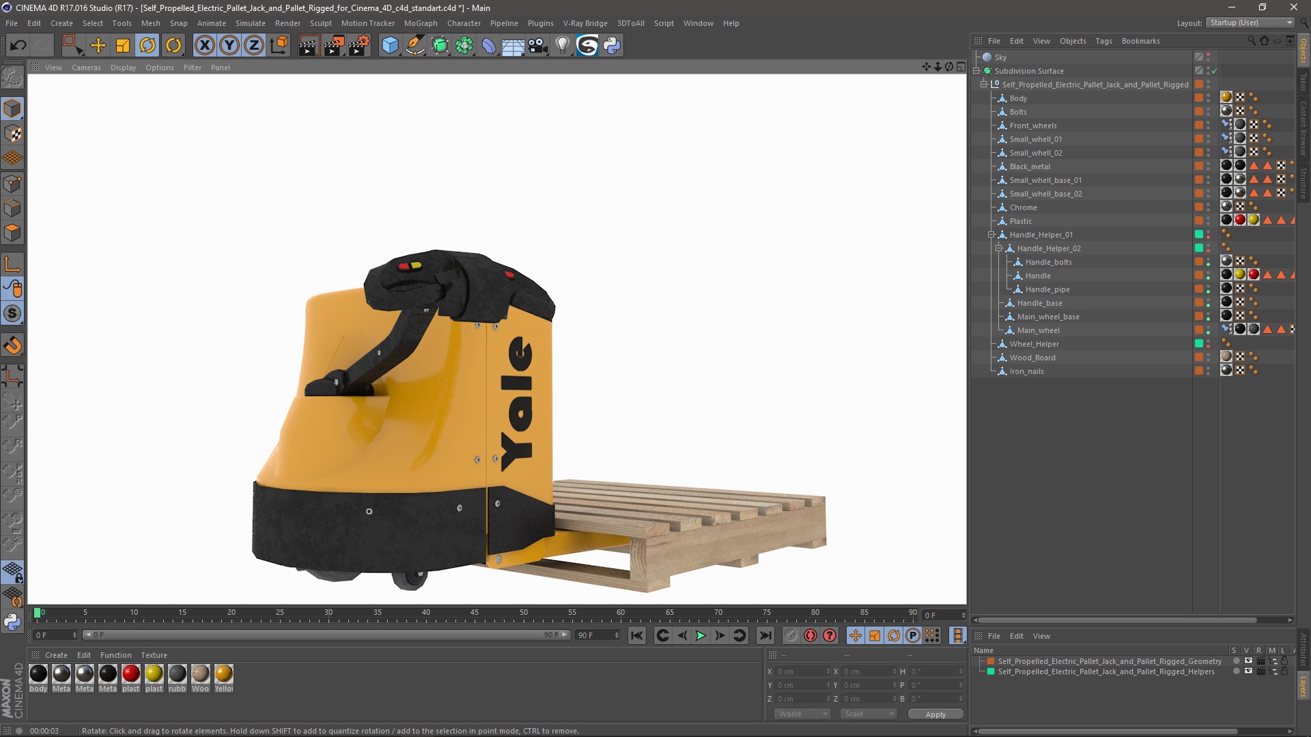
Task: Open the Spline pen tool
Action: coord(414,46)
